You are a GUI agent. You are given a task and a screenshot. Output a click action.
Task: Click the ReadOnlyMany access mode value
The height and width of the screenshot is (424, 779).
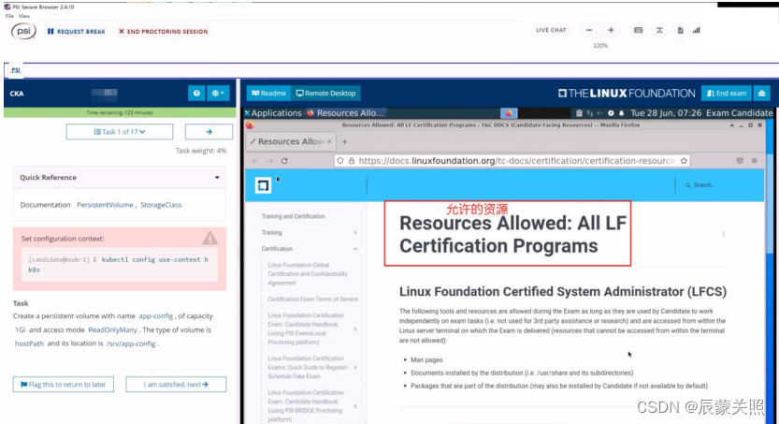pyautogui.click(x=112, y=330)
